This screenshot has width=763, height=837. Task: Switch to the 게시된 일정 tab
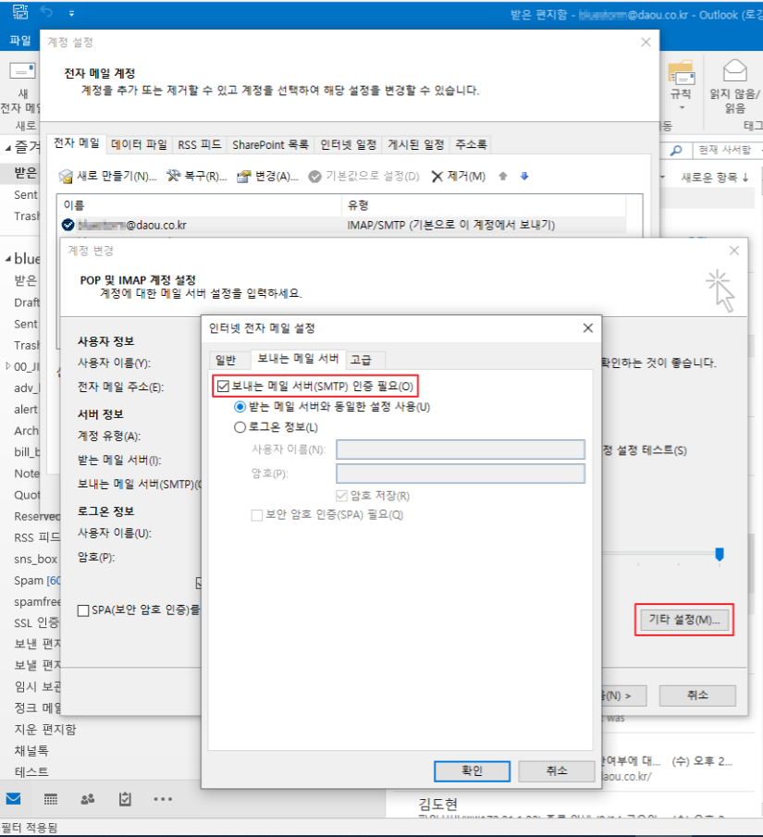[x=416, y=144]
